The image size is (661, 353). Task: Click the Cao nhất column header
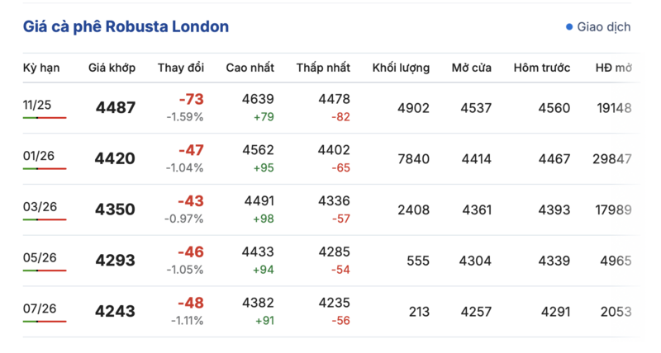[250, 68]
